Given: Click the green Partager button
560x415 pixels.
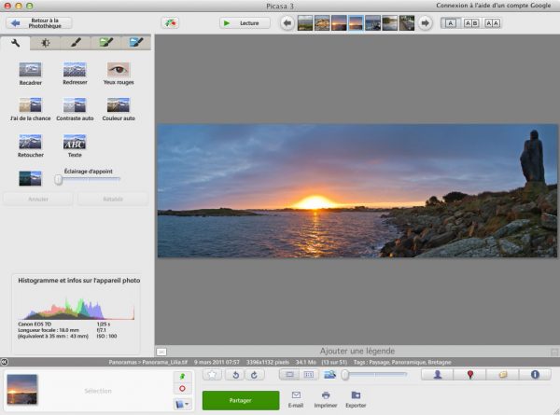Looking at the screenshot, I should [240, 400].
